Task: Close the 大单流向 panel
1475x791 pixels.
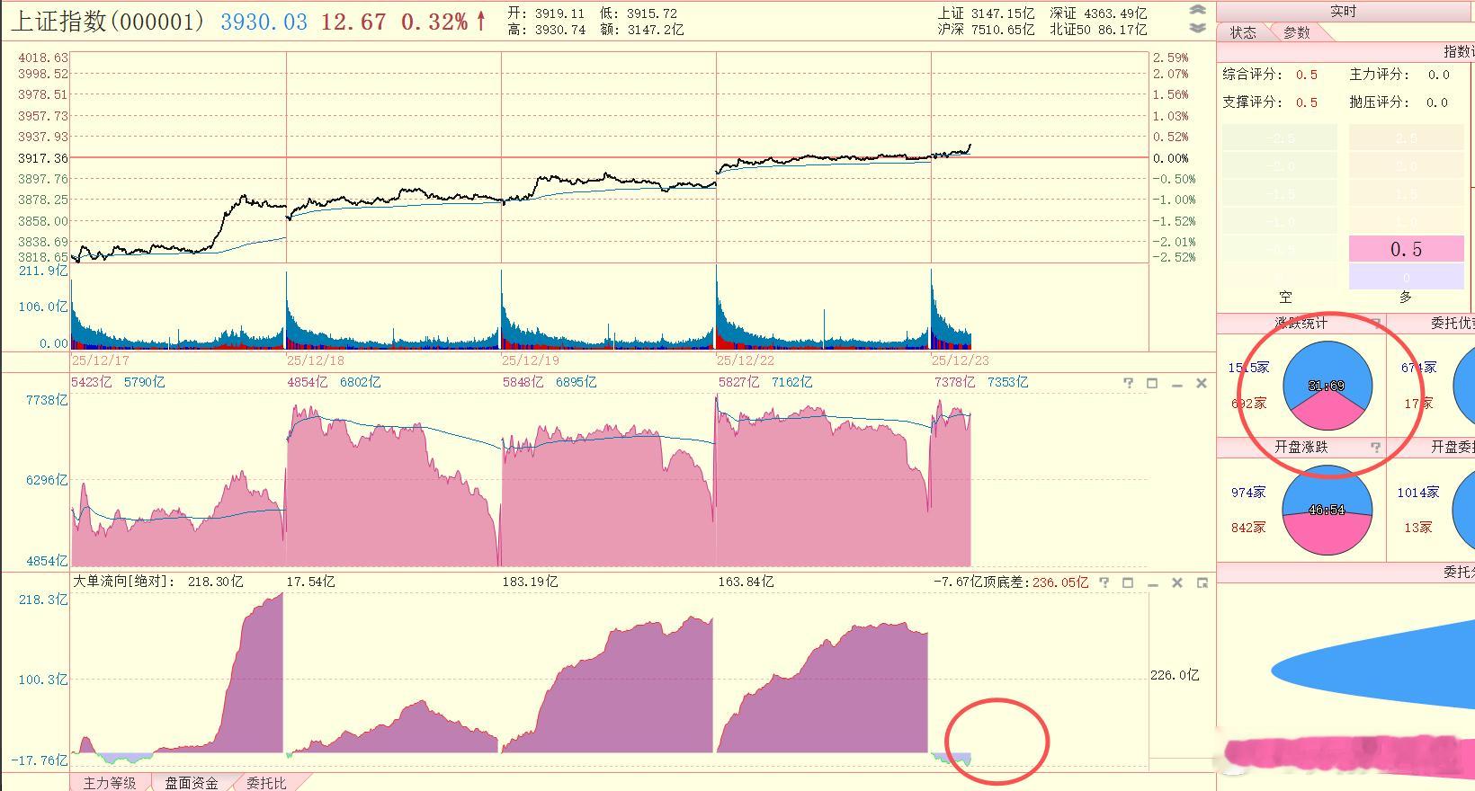Action: click(x=1176, y=582)
